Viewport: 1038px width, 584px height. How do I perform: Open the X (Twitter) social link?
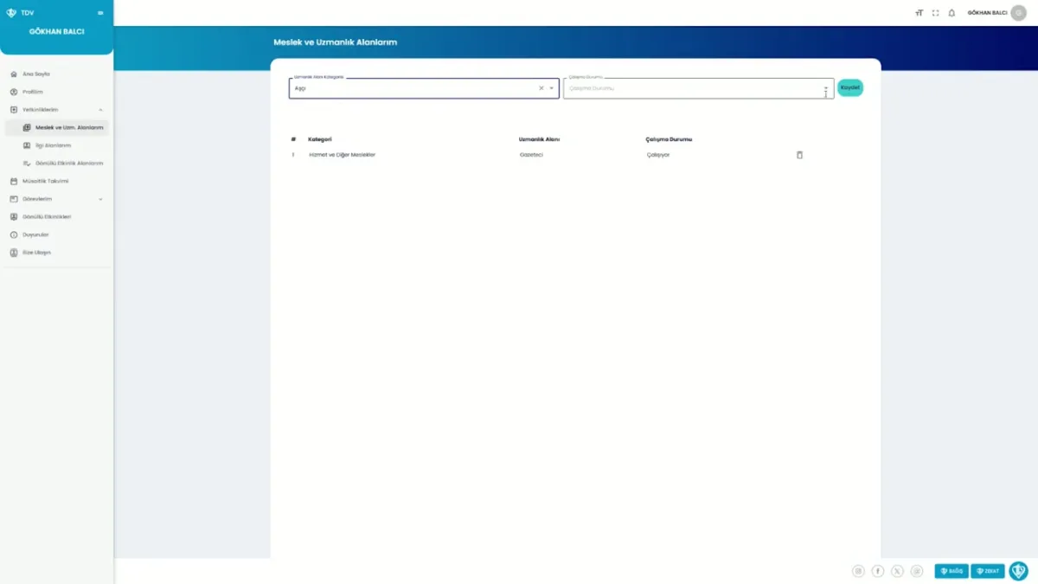[897, 571]
